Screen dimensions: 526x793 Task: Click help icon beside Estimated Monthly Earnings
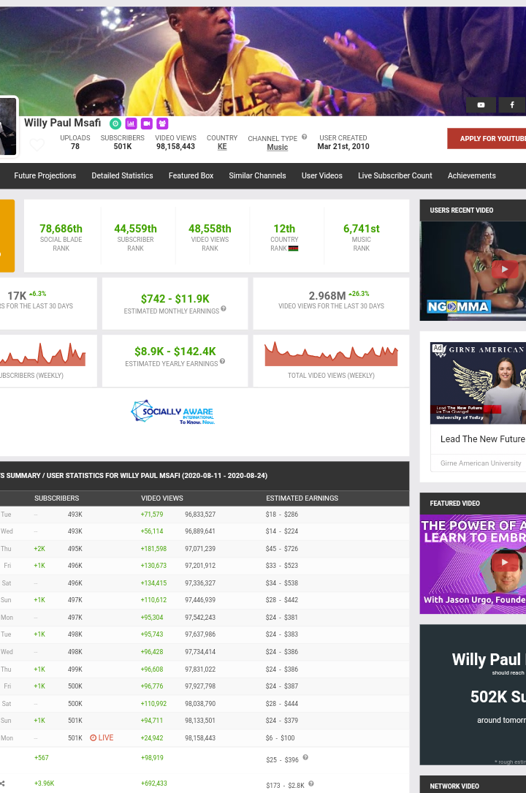point(224,308)
